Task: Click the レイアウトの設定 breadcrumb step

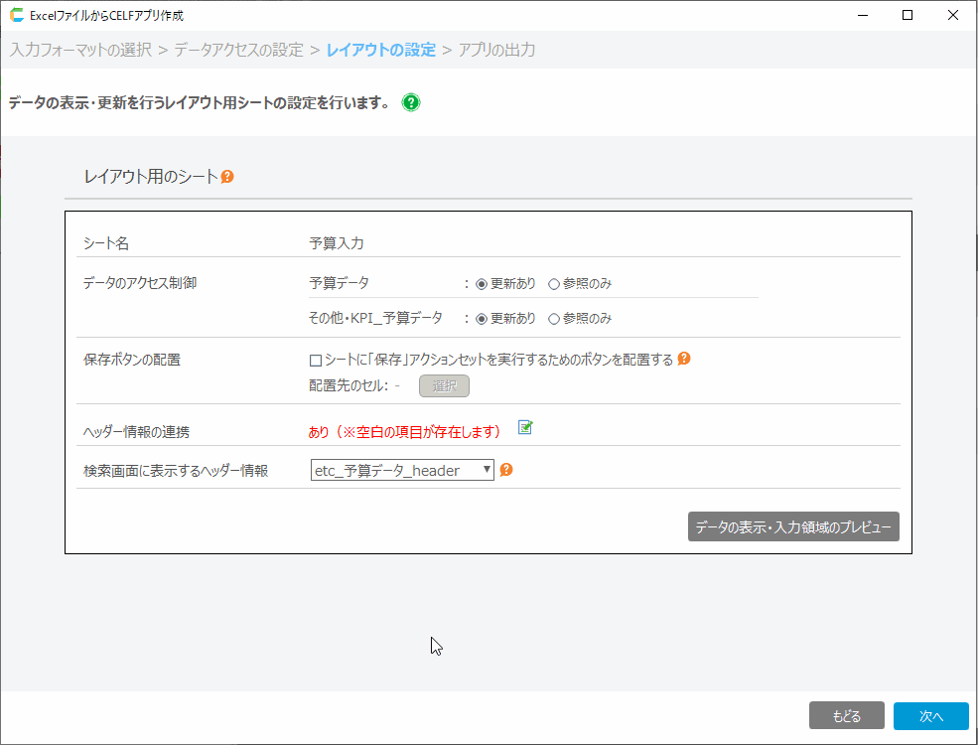Action: tap(380, 50)
